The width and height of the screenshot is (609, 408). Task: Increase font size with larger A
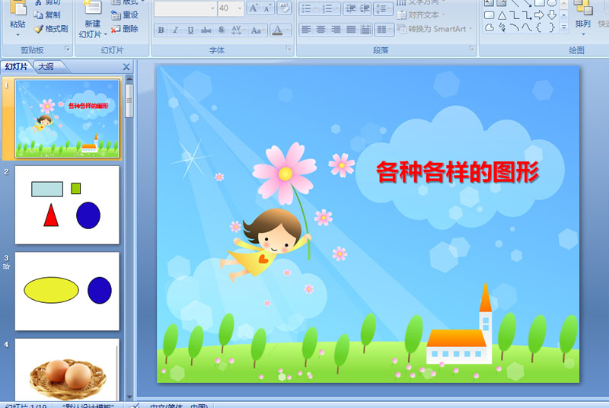(253, 8)
